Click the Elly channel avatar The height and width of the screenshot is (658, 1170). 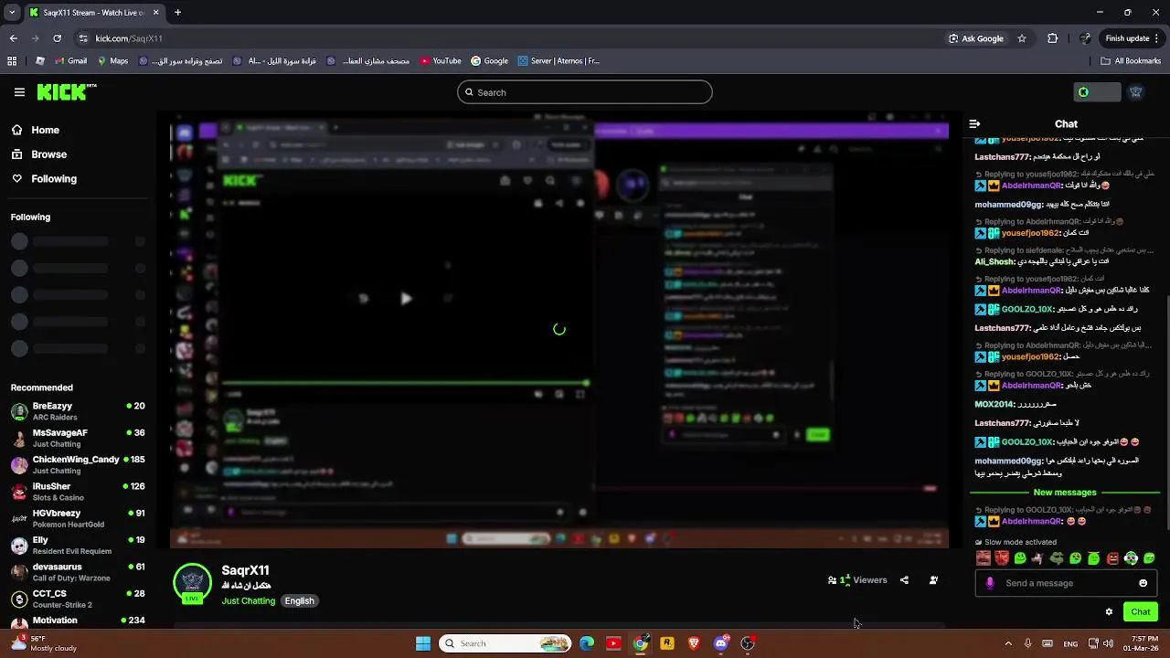coord(19,546)
